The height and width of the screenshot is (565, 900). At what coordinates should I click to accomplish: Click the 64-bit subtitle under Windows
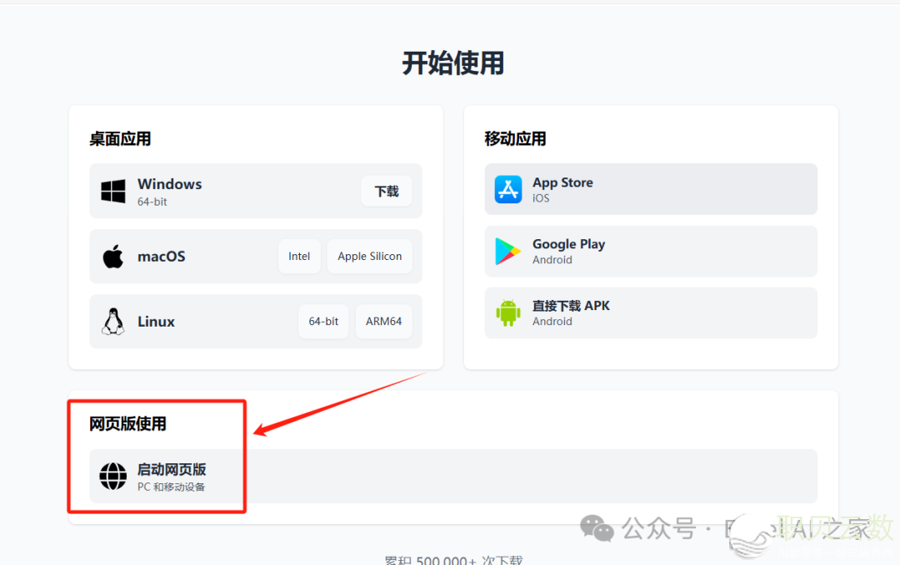[152, 202]
